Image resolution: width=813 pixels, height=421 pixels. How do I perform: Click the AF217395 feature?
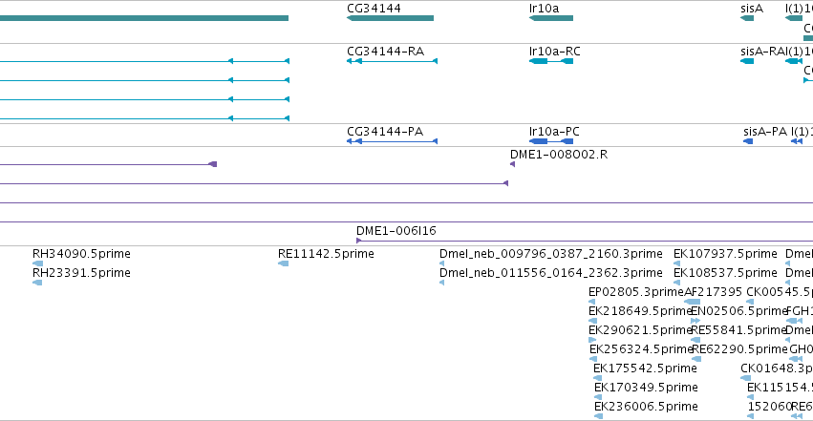[x=693, y=302]
